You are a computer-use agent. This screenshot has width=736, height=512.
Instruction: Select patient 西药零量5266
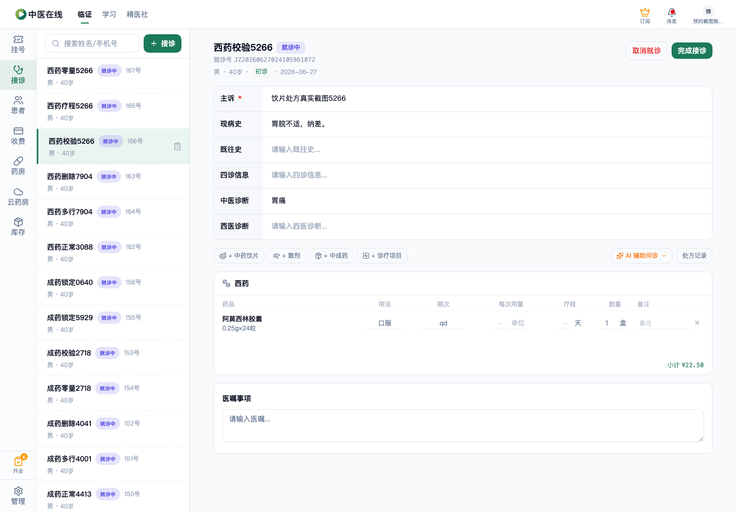[113, 76]
